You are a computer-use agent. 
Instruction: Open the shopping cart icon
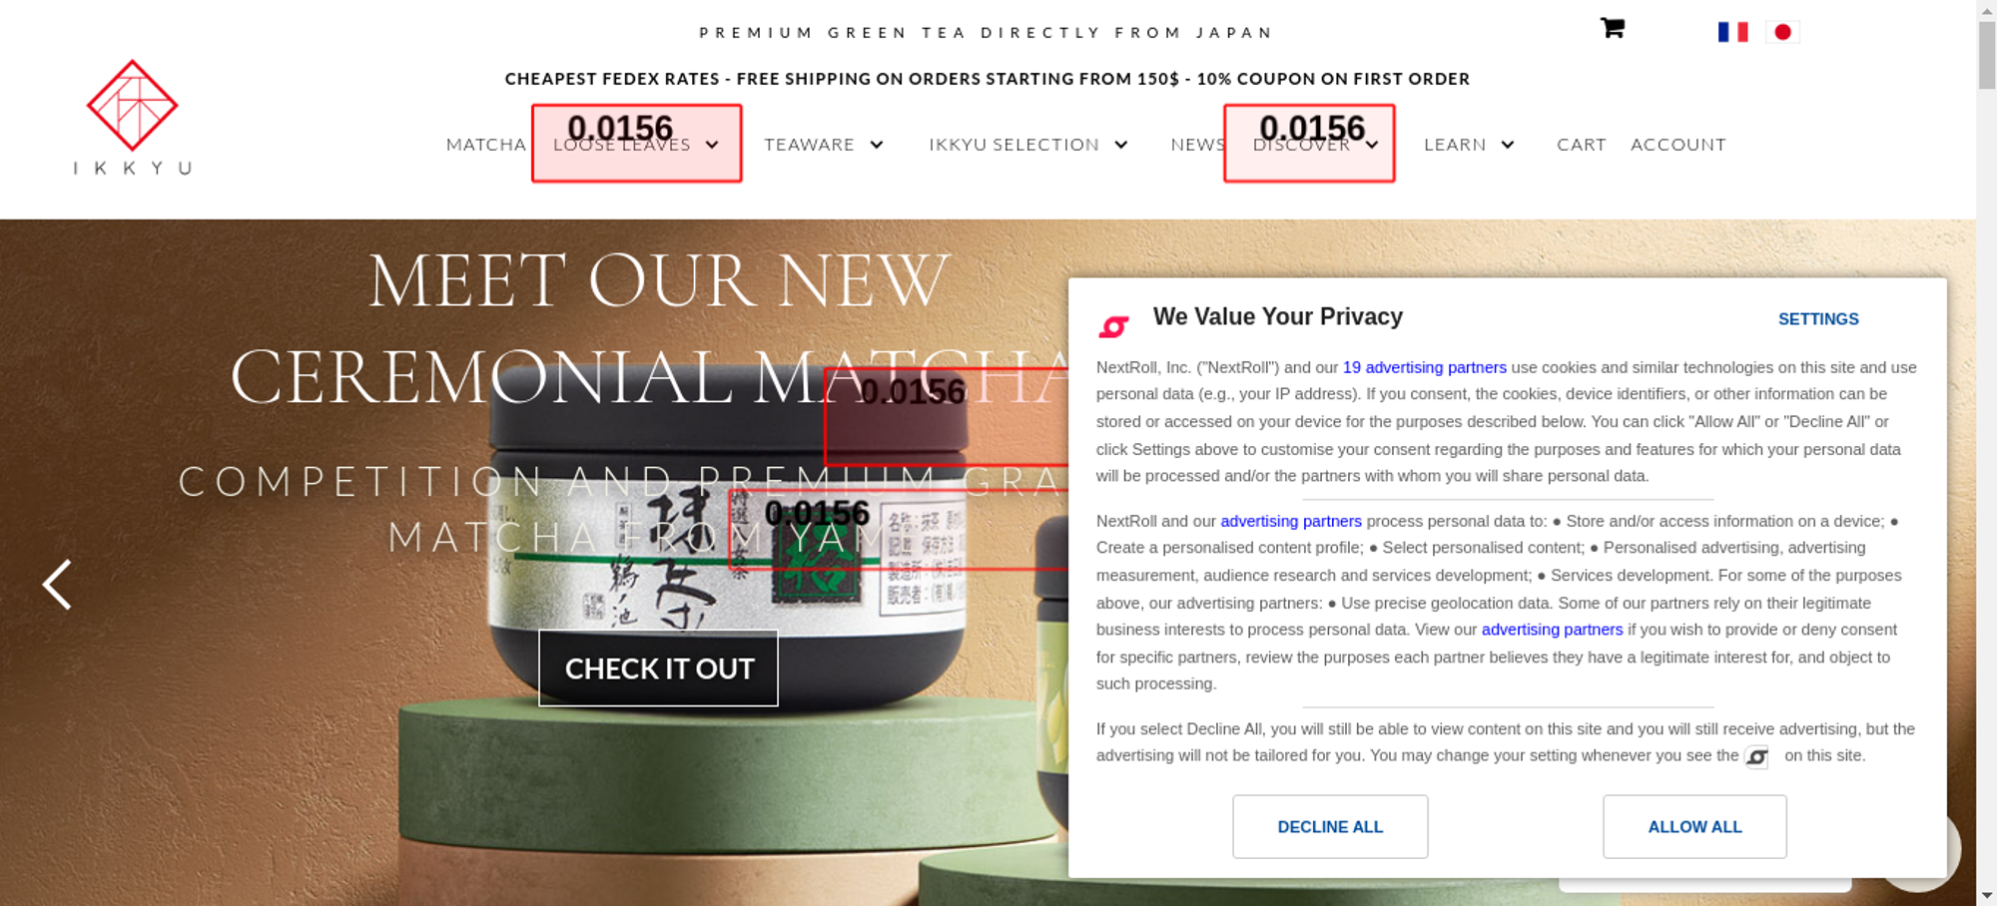1612,28
